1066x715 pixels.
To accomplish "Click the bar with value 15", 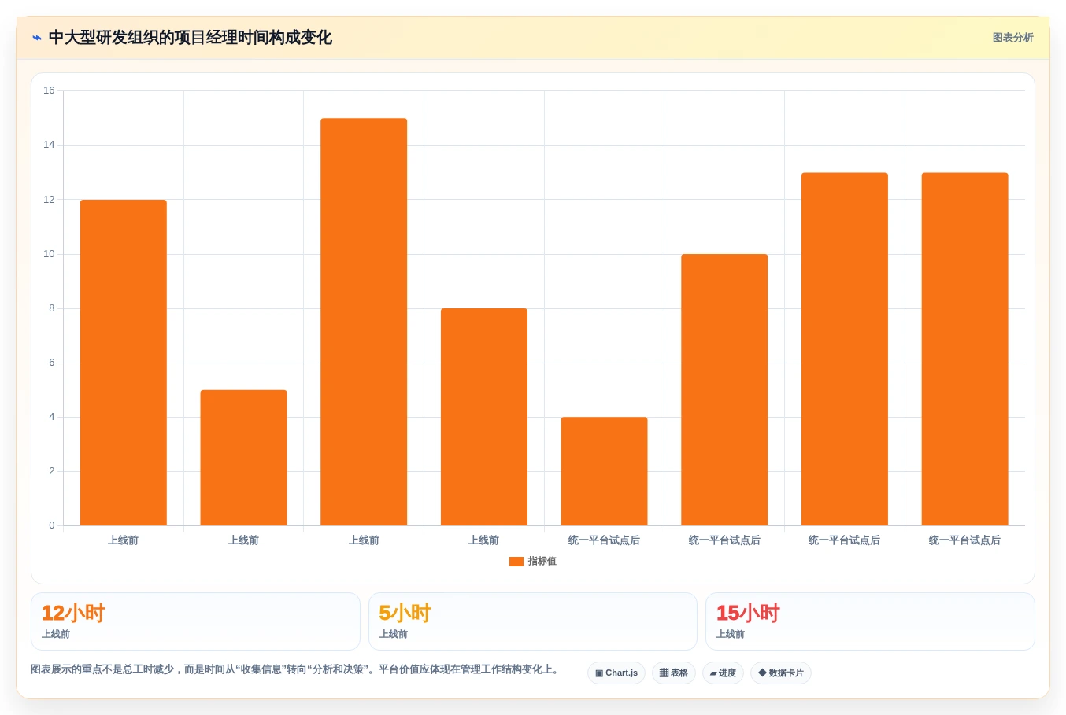I will 364,322.
